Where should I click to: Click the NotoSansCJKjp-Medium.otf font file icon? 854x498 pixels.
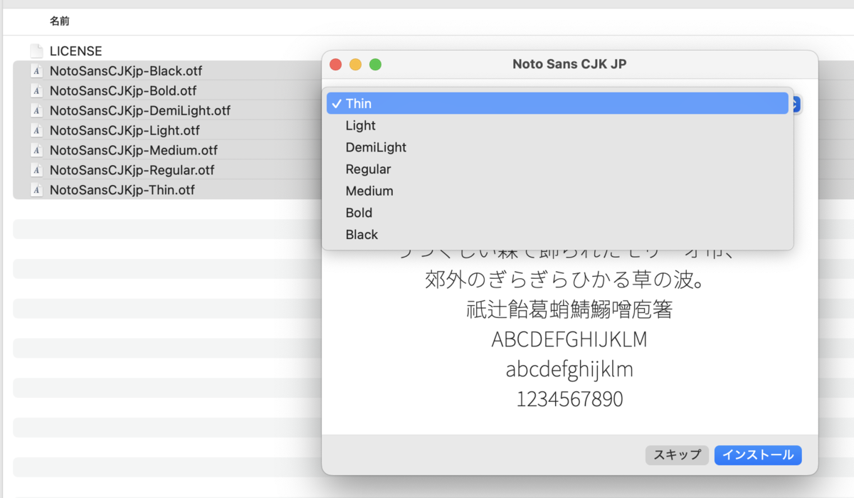click(x=36, y=151)
